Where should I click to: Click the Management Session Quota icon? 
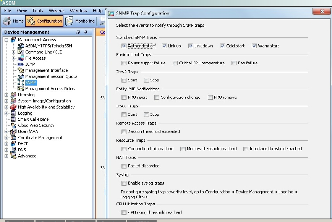(x=21, y=76)
